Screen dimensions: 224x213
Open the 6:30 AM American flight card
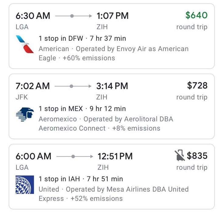(x=112, y=36)
